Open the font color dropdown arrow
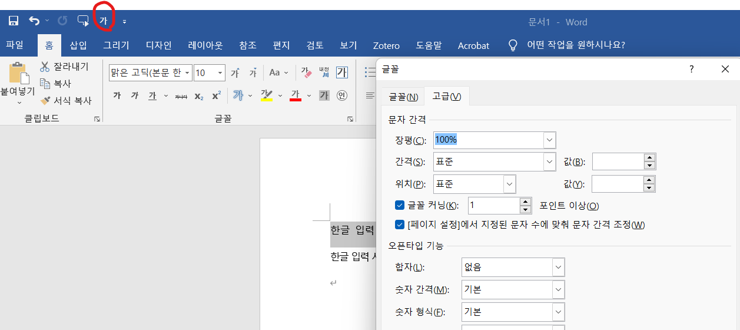The image size is (740, 330). pos(308,95)
